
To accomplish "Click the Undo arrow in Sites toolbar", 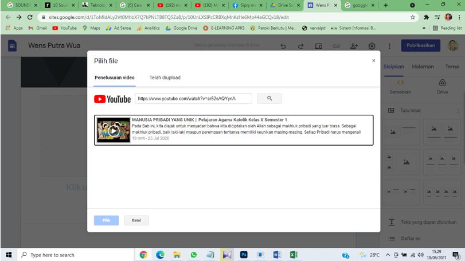I will pyautogui.click(x=283, y=46).
